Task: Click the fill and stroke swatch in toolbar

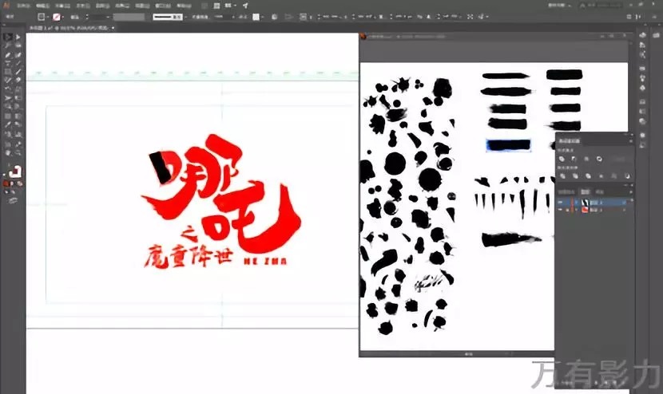Action: coord(15,171)
